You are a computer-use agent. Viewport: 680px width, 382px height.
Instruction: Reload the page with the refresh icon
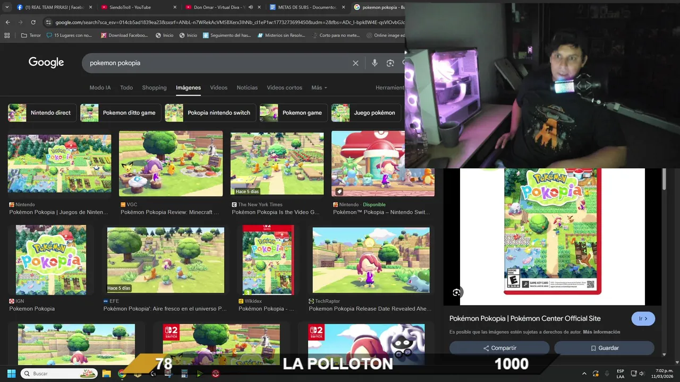[x=33, y=22]
